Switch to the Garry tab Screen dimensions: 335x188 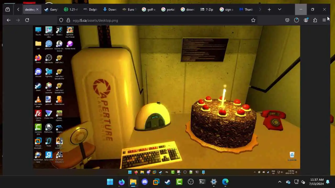tap(51, 9)
